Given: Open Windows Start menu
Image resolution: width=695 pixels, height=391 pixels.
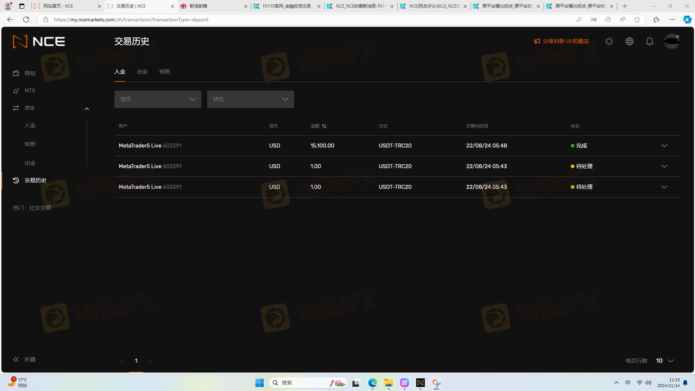Looking at the screenshot, I should click(259, 383).
